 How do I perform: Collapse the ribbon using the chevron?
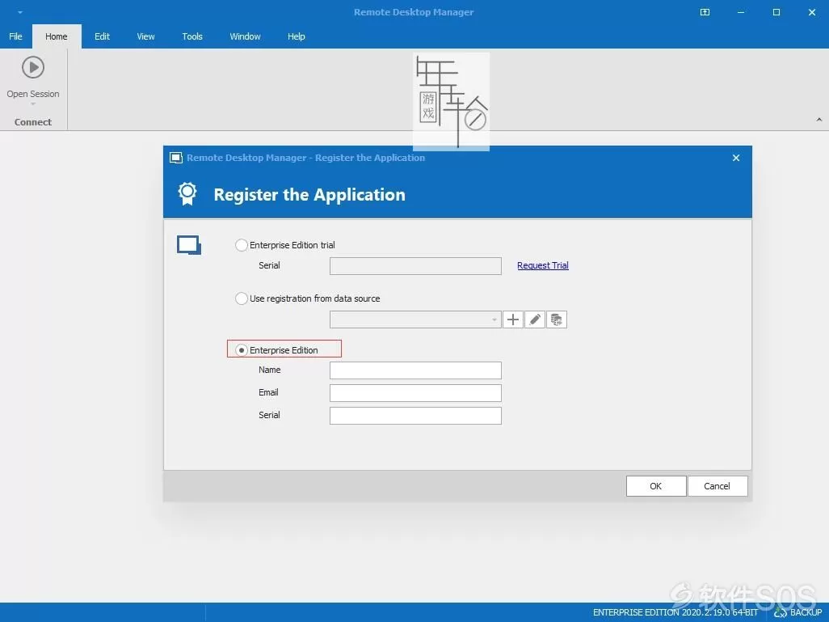pos(819,120)
